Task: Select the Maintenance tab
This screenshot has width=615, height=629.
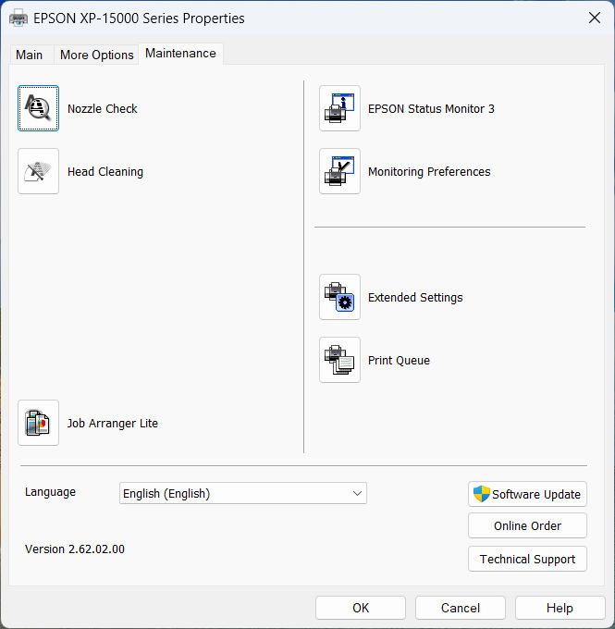Action: pos(180,54)
